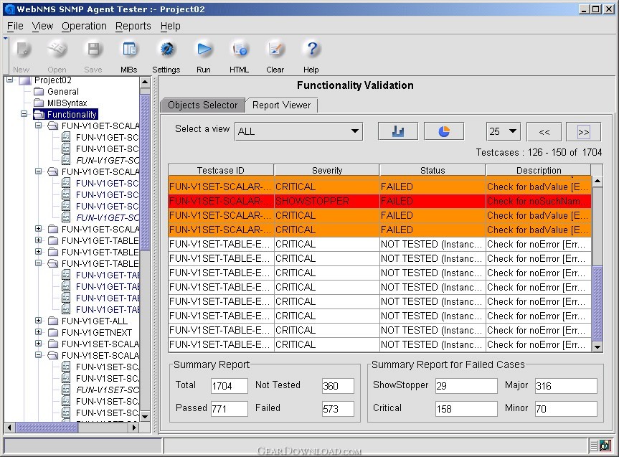Switch to the Report Viewer tab
This screenshot has width=619, height=457.
point(281,105)
